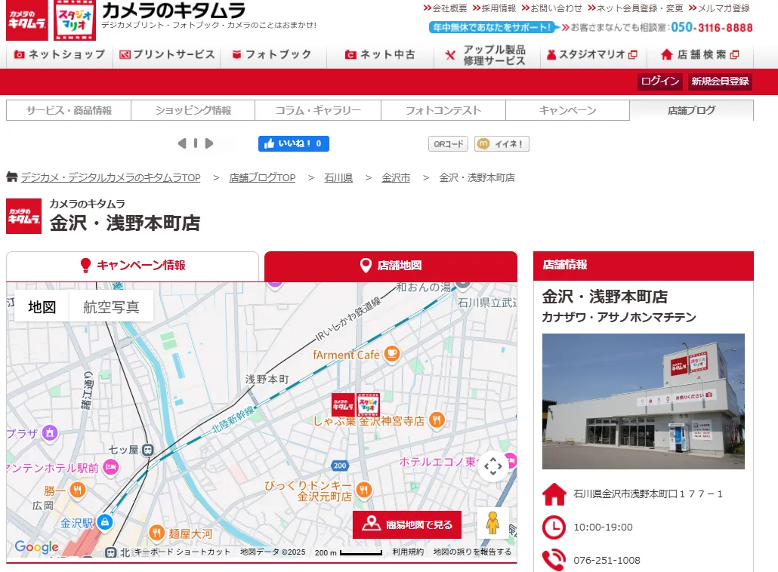Open the 店舗検索 nav item
Image resolution: width=778 pixels, height=572 pixels.
[x=700, y=54]
